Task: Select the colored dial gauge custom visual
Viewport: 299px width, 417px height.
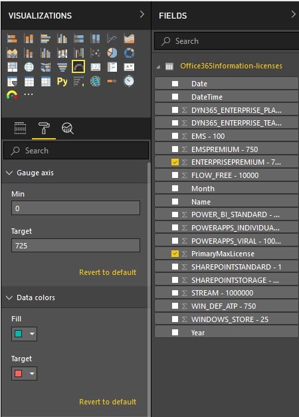Action: point(12,95)
